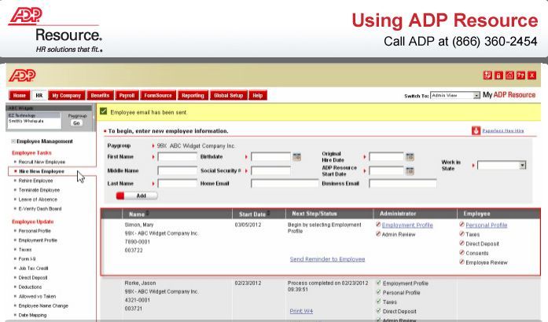Image resolution: width=548 pixels, height=322 pixels.
Task: Open the Birthdate calendar picker
Action: [x=296, y=157]
